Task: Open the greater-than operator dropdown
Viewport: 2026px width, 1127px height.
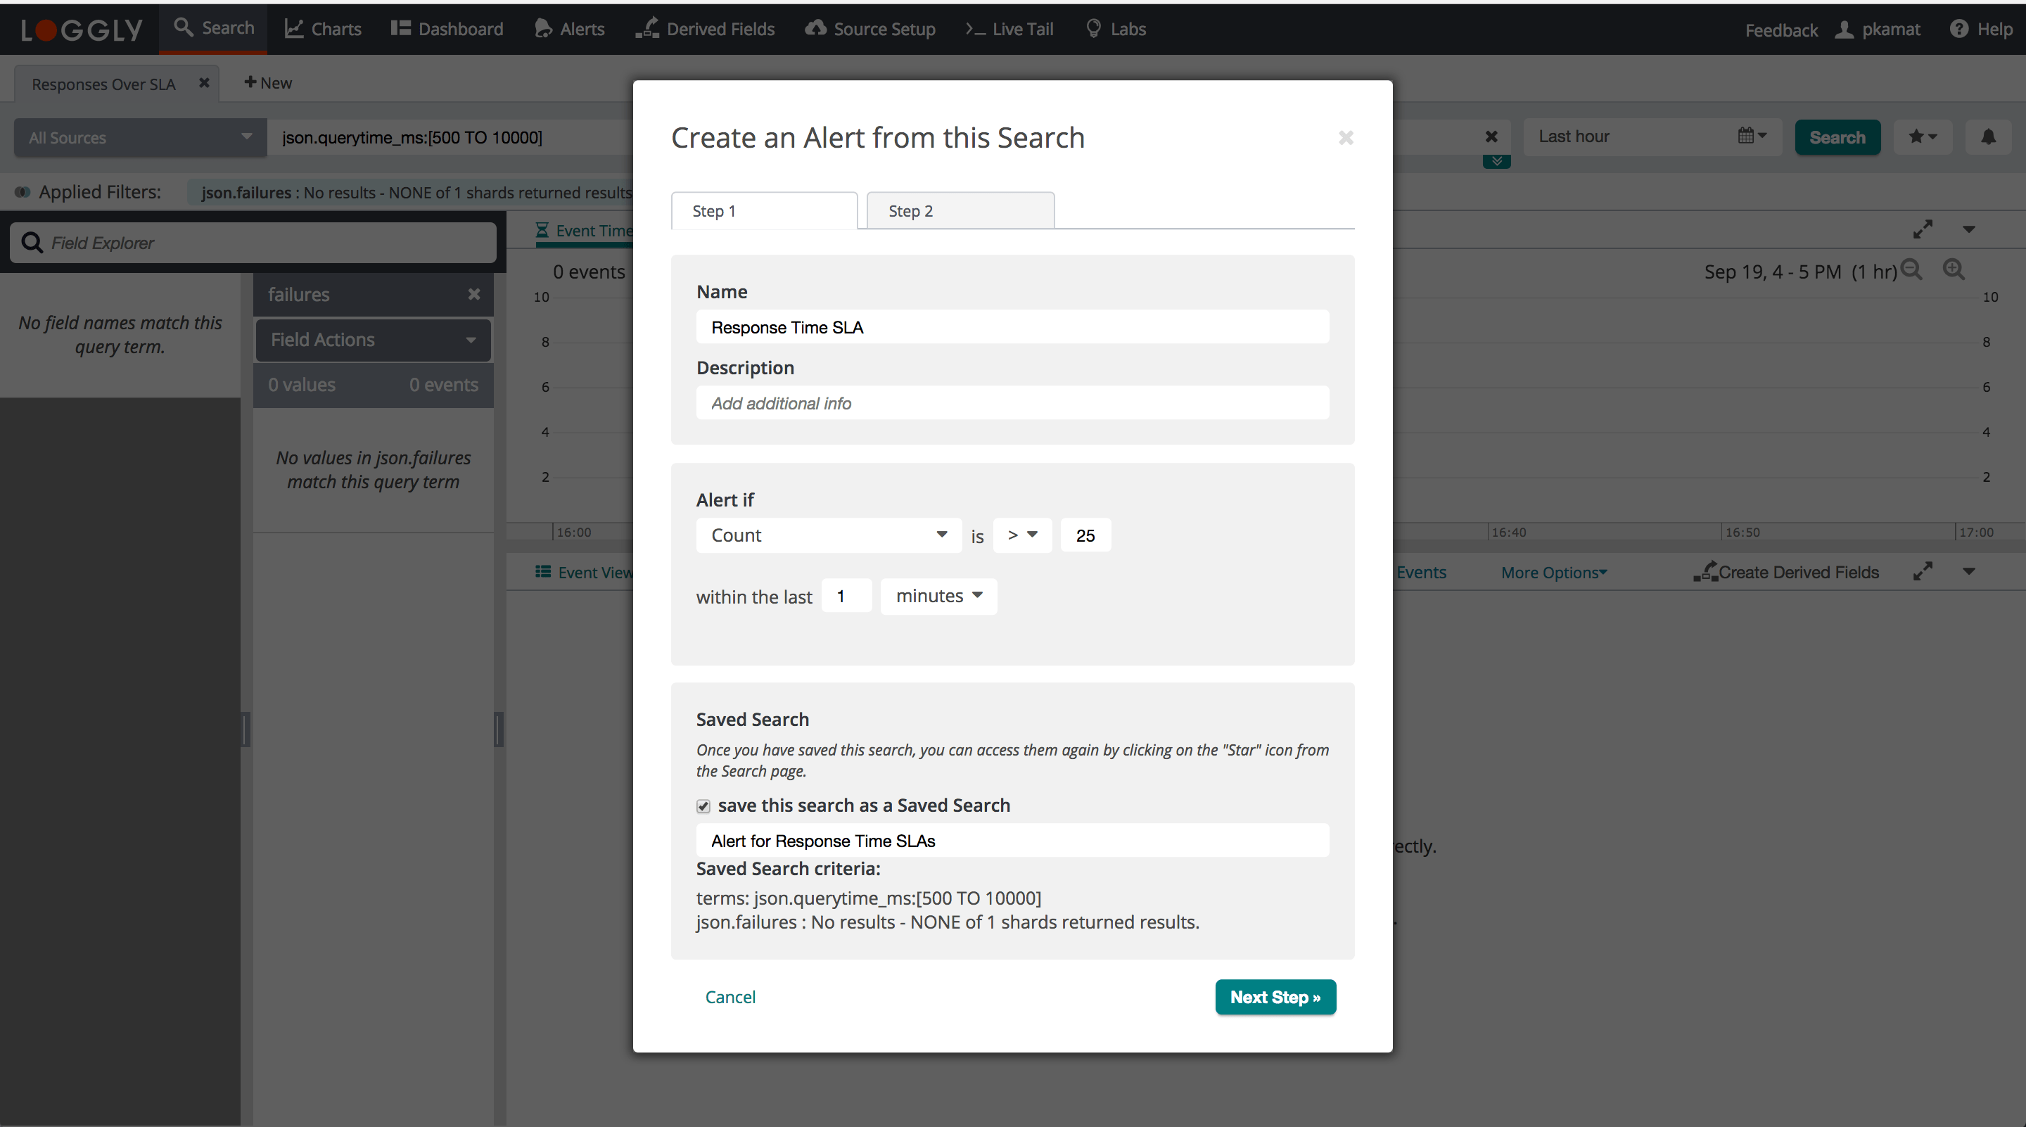Action: point(1021,535)
